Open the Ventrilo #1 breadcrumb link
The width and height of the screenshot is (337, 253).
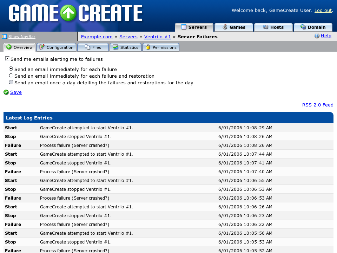click(x=158, y=37)
